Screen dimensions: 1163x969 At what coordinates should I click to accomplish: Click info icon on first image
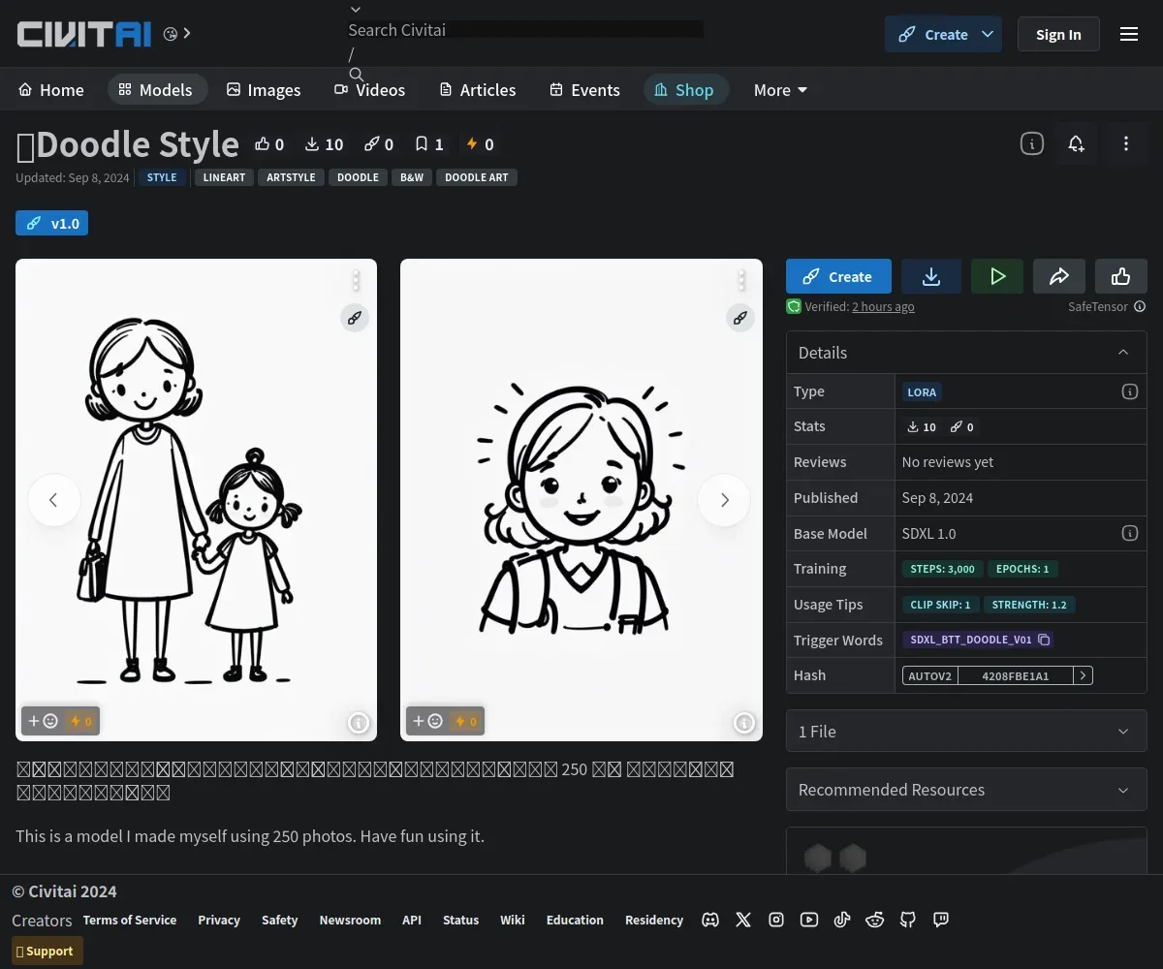359,723
